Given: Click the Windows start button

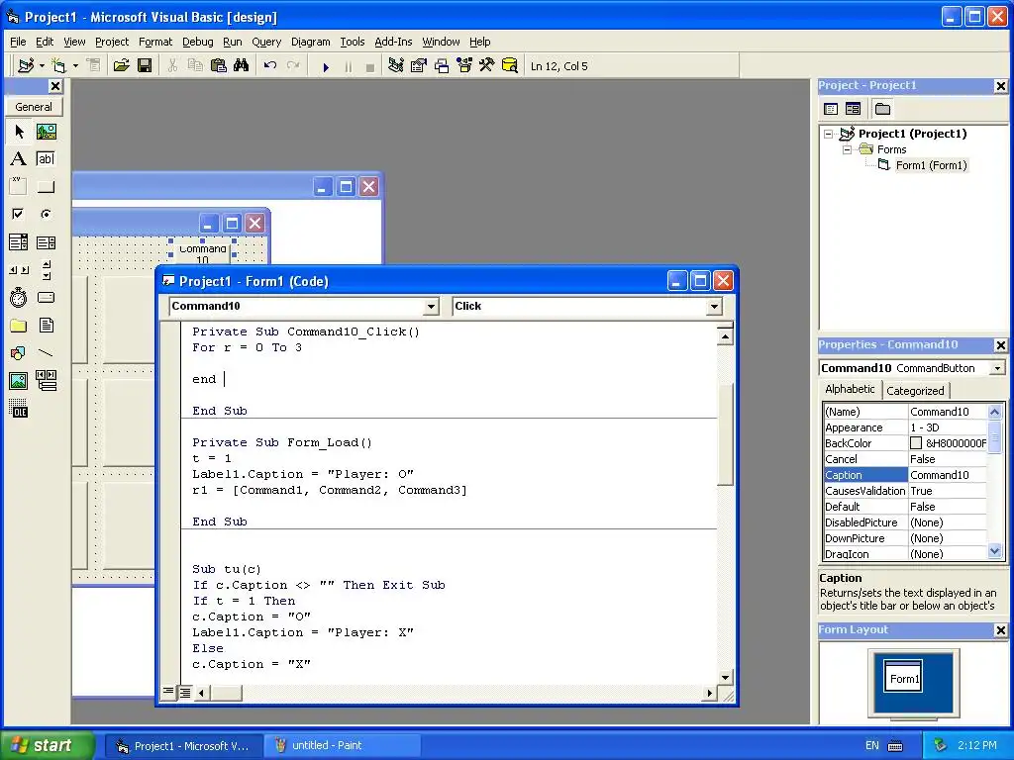Looking at the screenshot, I should [x=48, y=745].
